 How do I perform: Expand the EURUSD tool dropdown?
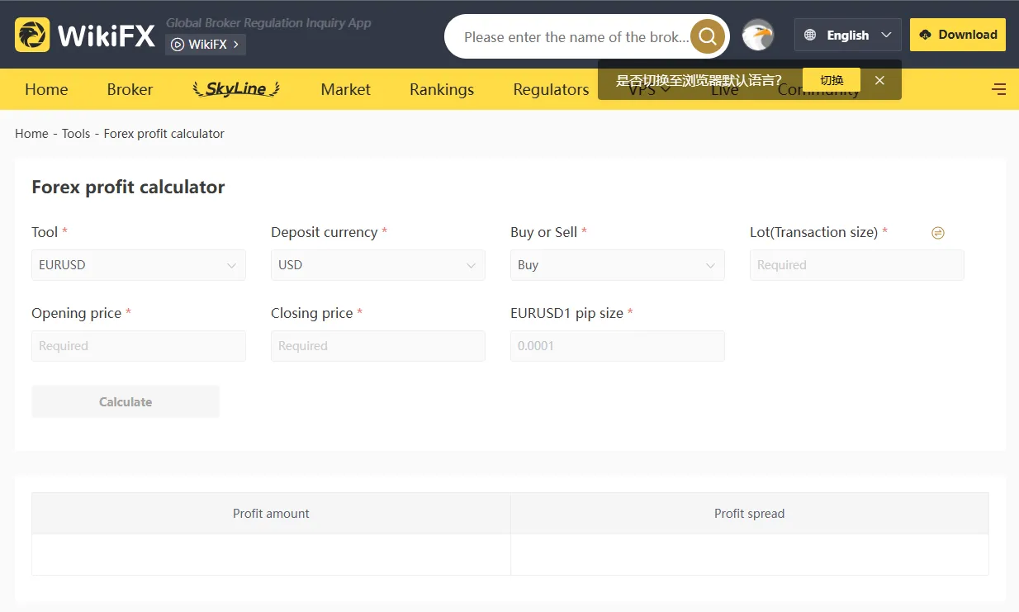pos(139,265)
